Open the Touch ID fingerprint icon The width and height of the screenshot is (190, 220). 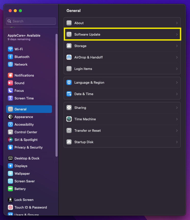click(10, 207)
